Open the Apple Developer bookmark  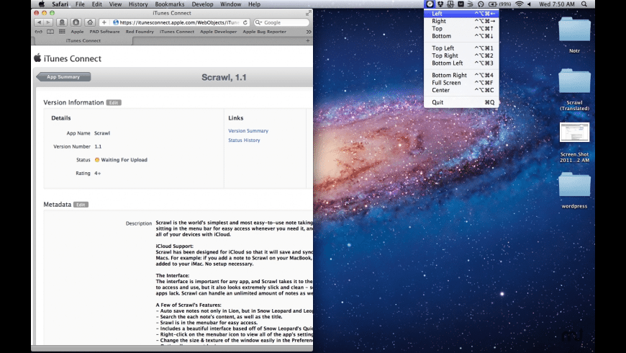pos(219,32)
